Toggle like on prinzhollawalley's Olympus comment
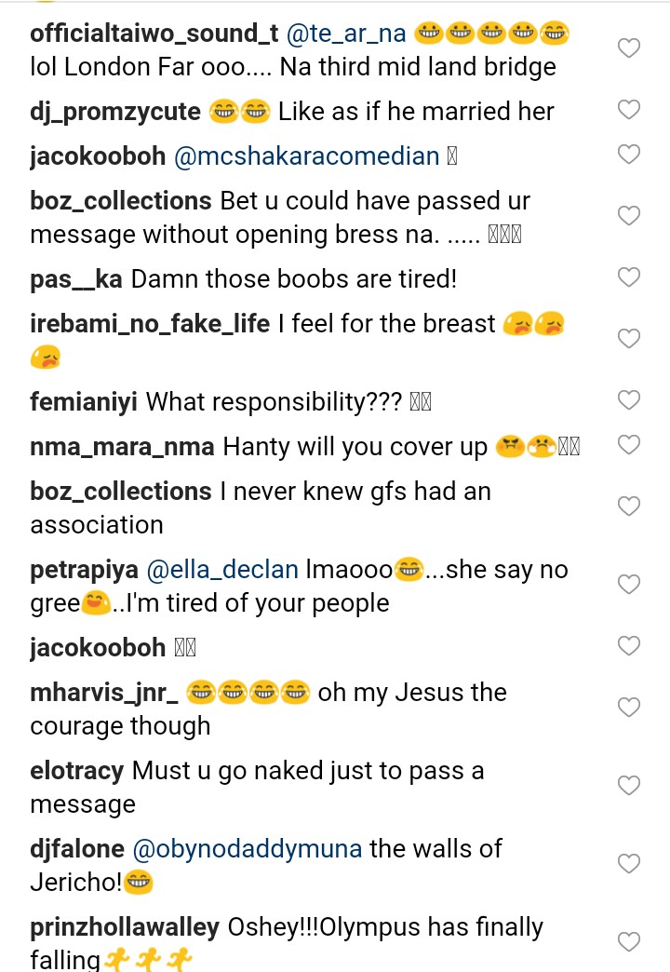Viewport: 670px width, 972px height. click(629, 942)
